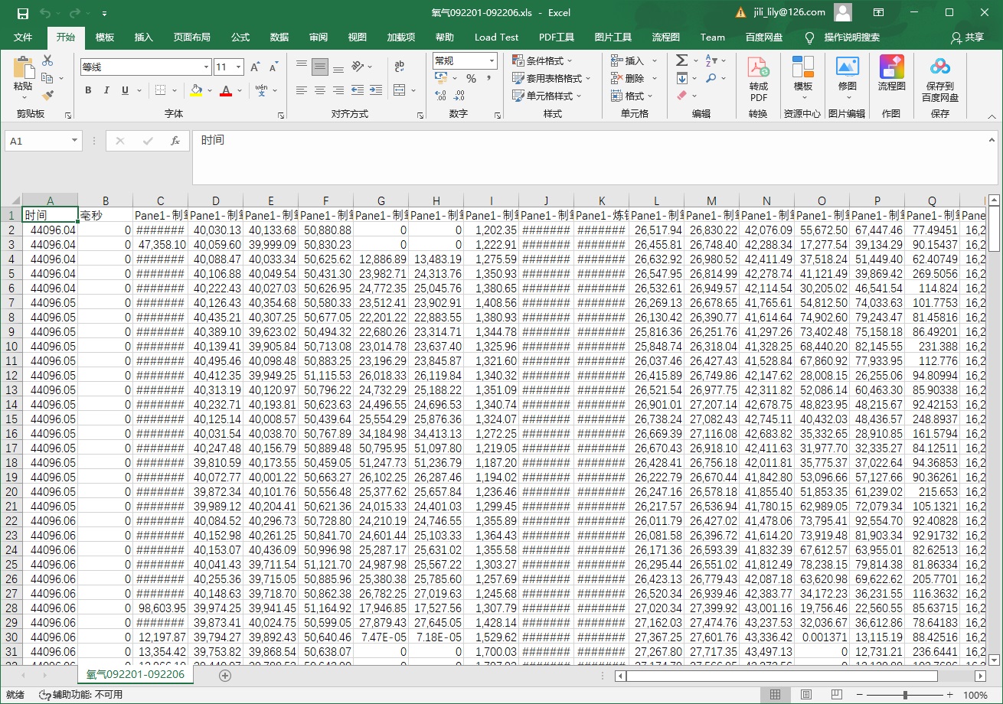Increase the cell indent
1003x704 pixels.
(x=376, y=90)
